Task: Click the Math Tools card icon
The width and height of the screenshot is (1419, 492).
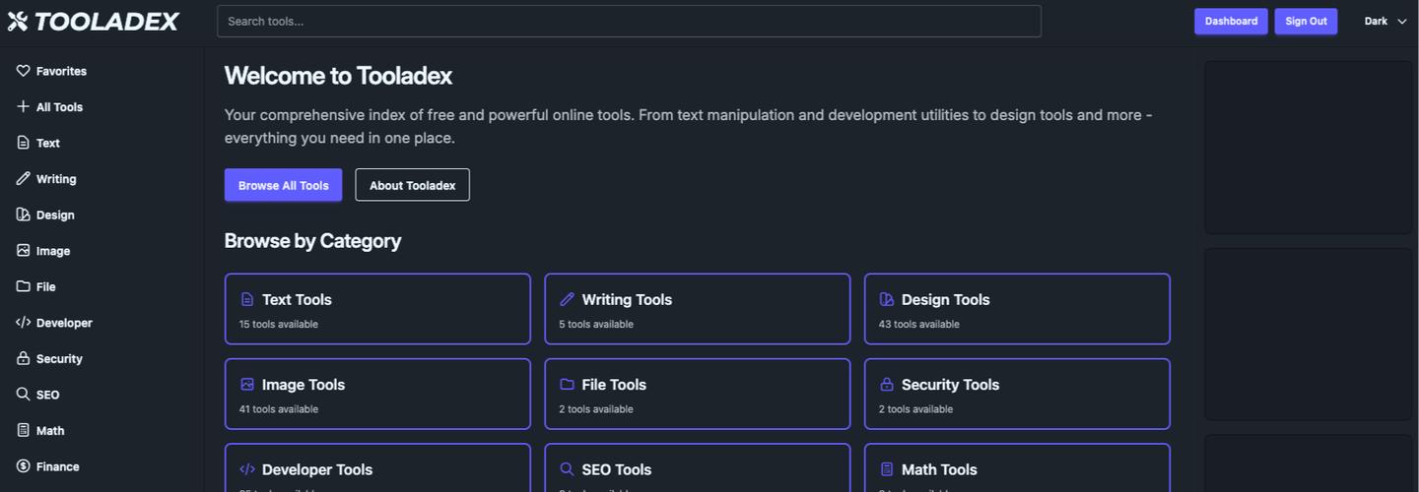Action: pyautogui.click(x=887, y=469)
